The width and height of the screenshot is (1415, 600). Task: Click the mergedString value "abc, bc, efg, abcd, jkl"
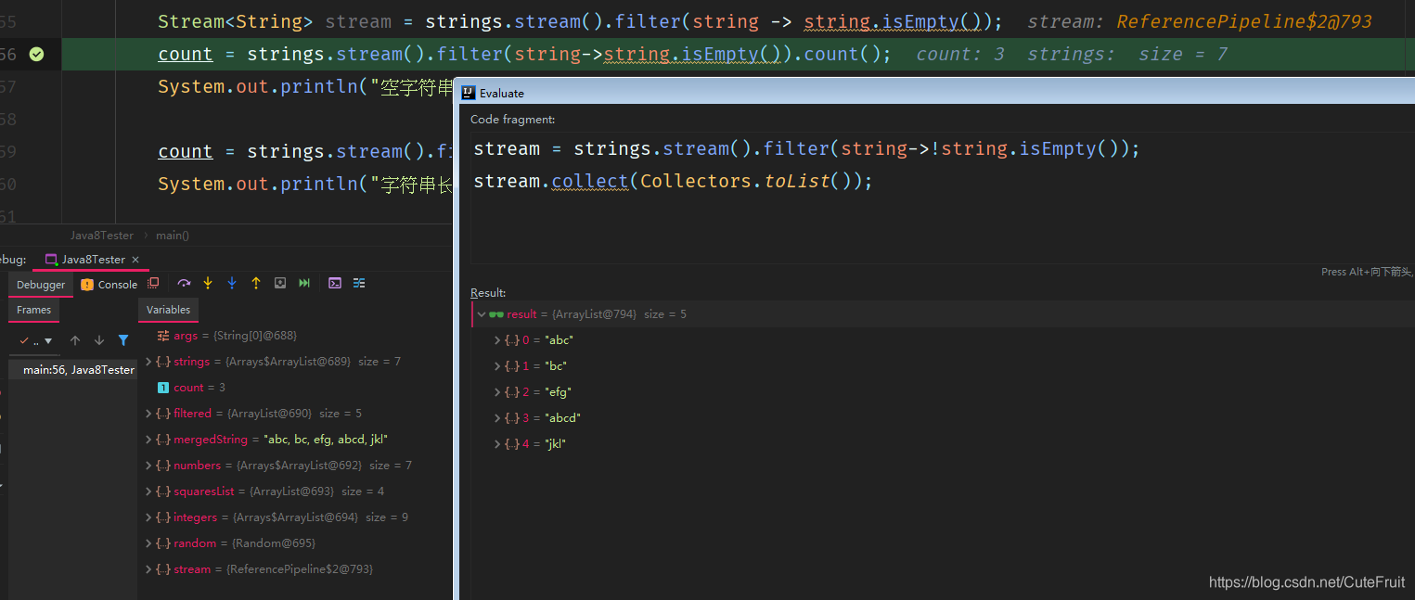tap(326, 440)
